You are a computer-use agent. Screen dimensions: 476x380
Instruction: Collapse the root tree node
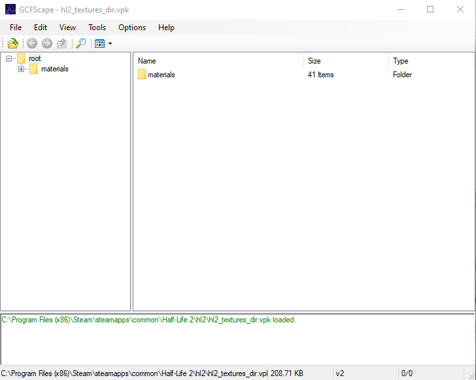point(8,58)
